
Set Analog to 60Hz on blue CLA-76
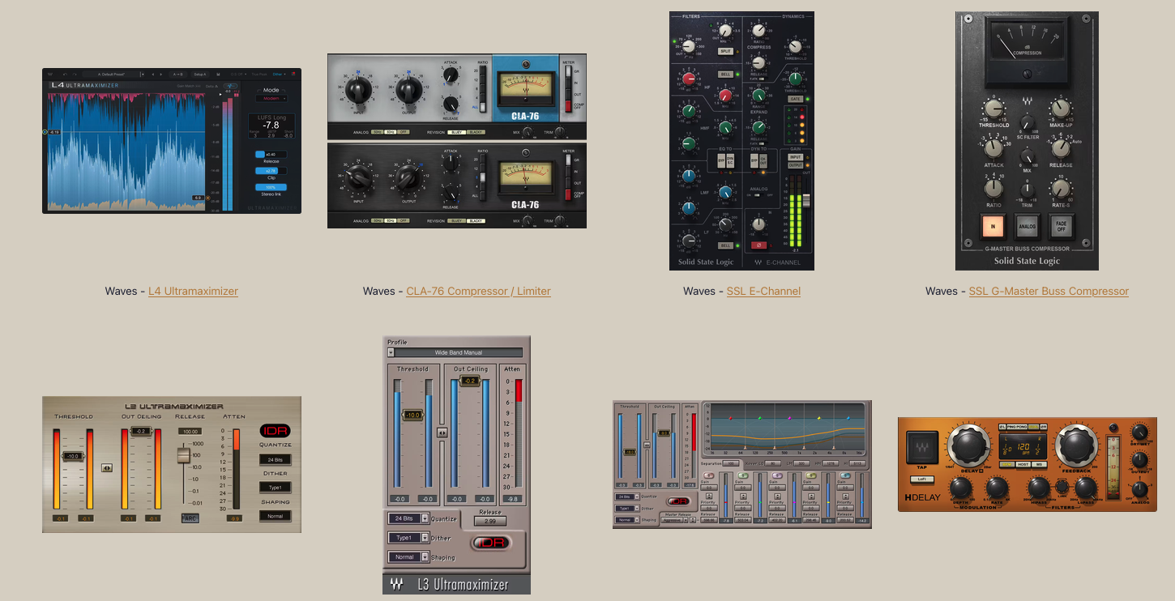coord(389,131)
